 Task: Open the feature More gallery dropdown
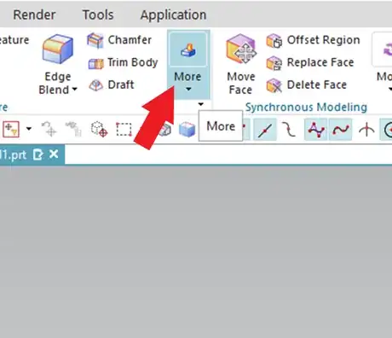[188, 65]
